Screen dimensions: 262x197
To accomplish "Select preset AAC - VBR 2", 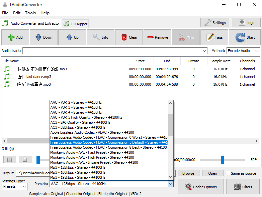I will [x=109, y=102].
